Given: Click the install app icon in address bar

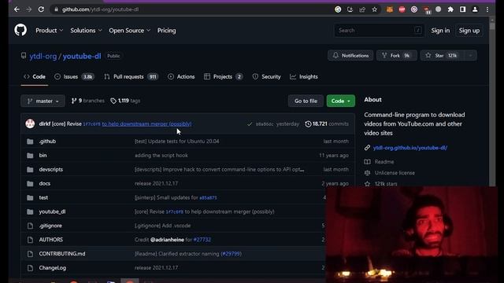Looking at the screenshot, I should [x=350, y=9].
